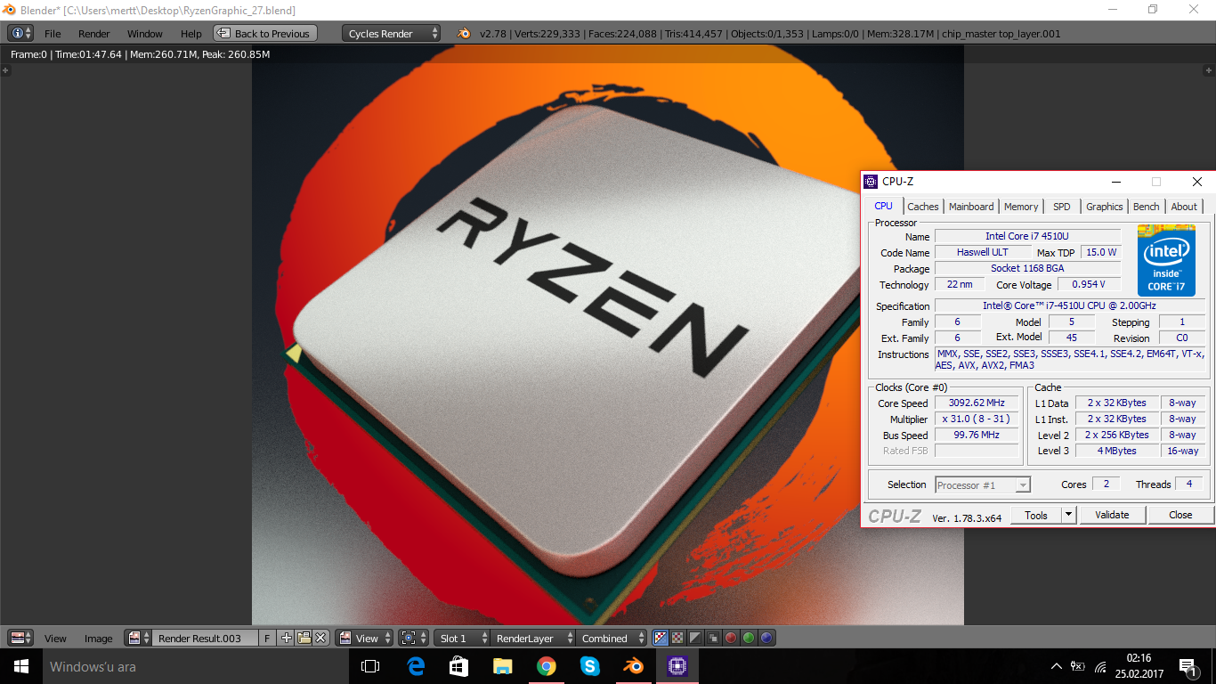Show the Z-buffer channel
Screen dimensions: 1216x684
(713, 638)
